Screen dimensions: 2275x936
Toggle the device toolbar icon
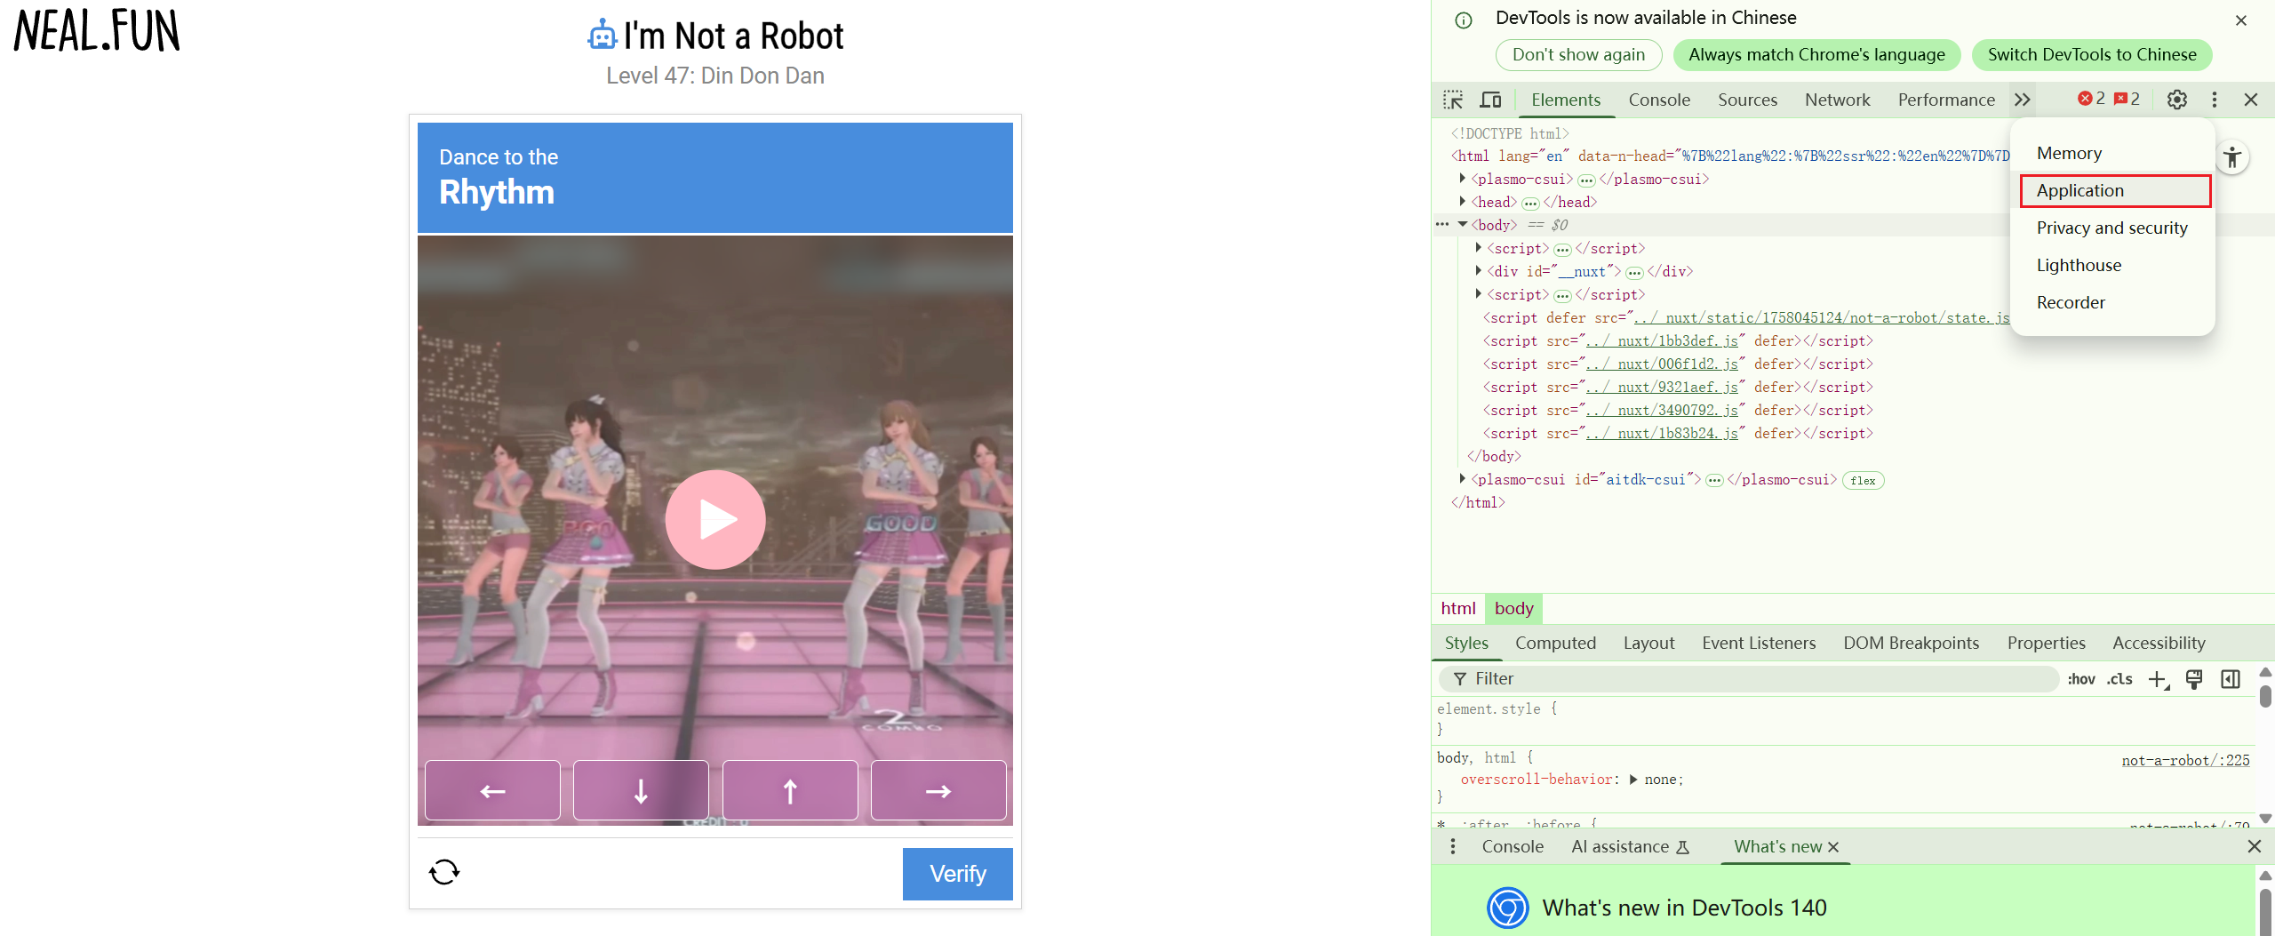point(1490,100)
